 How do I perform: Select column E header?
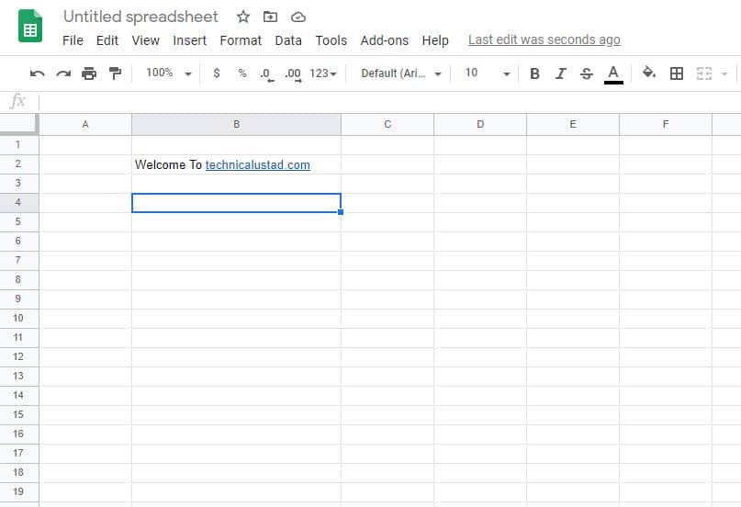pos(573,124)
